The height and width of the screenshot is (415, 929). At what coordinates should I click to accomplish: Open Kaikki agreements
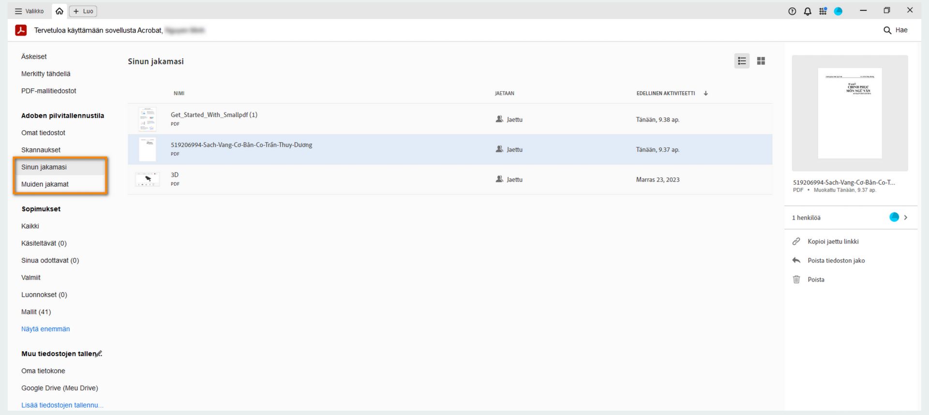(30, 226)
